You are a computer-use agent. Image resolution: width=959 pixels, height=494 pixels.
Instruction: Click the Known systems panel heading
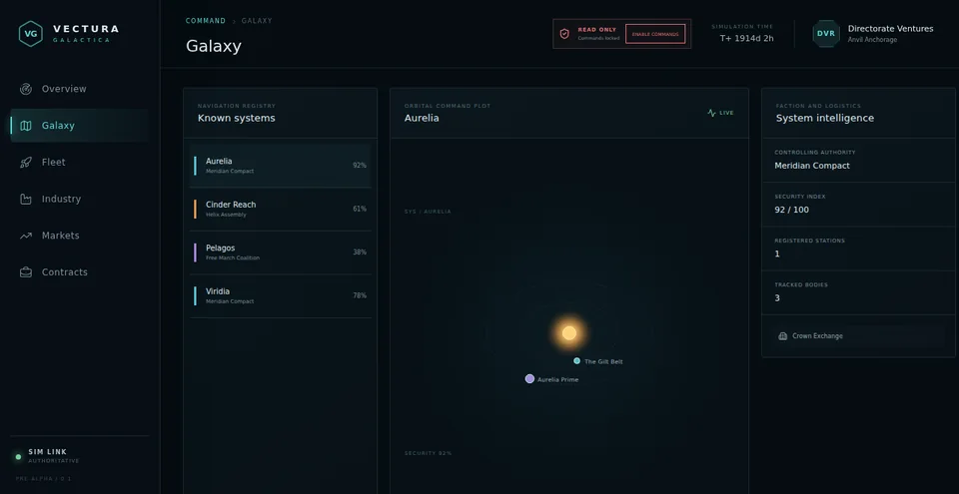point(236,118)
